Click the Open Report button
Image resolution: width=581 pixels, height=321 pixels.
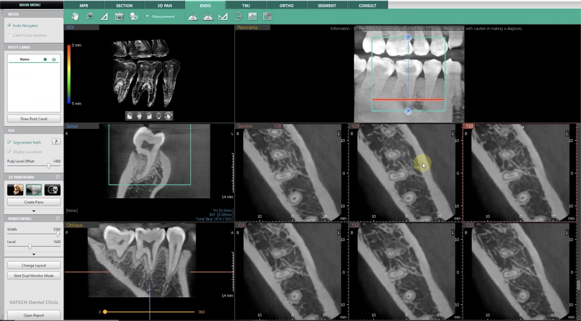[34, 315]
